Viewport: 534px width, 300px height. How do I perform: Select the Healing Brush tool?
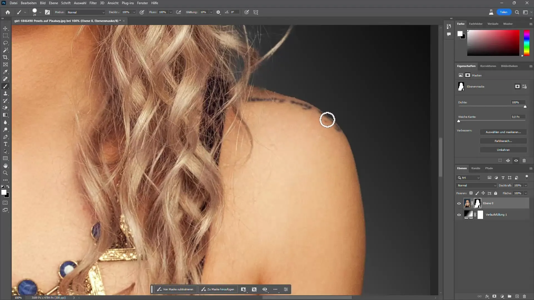click(5, 79)
